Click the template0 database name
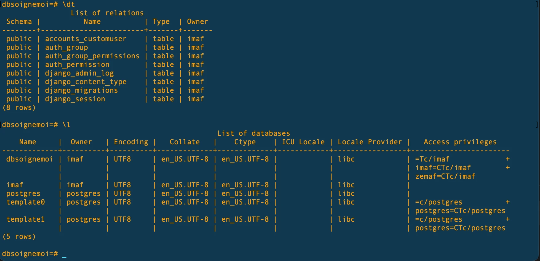Image resolution: width=540 pixels, height=261 pixels. [x=26, y=202]
